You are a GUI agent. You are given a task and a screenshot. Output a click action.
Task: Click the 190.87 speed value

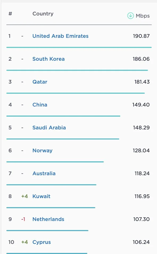pyautogui.click(x=141, y=36)
